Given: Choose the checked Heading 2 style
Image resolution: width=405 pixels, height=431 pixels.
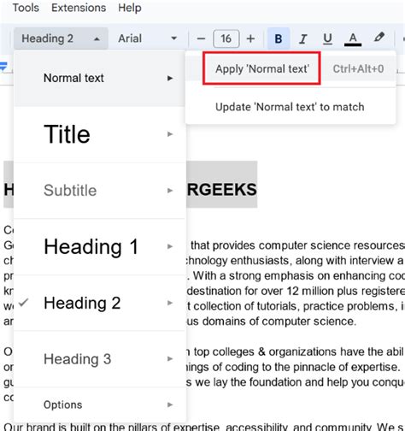Looking at the screenshot, I should tap(100, 303).
